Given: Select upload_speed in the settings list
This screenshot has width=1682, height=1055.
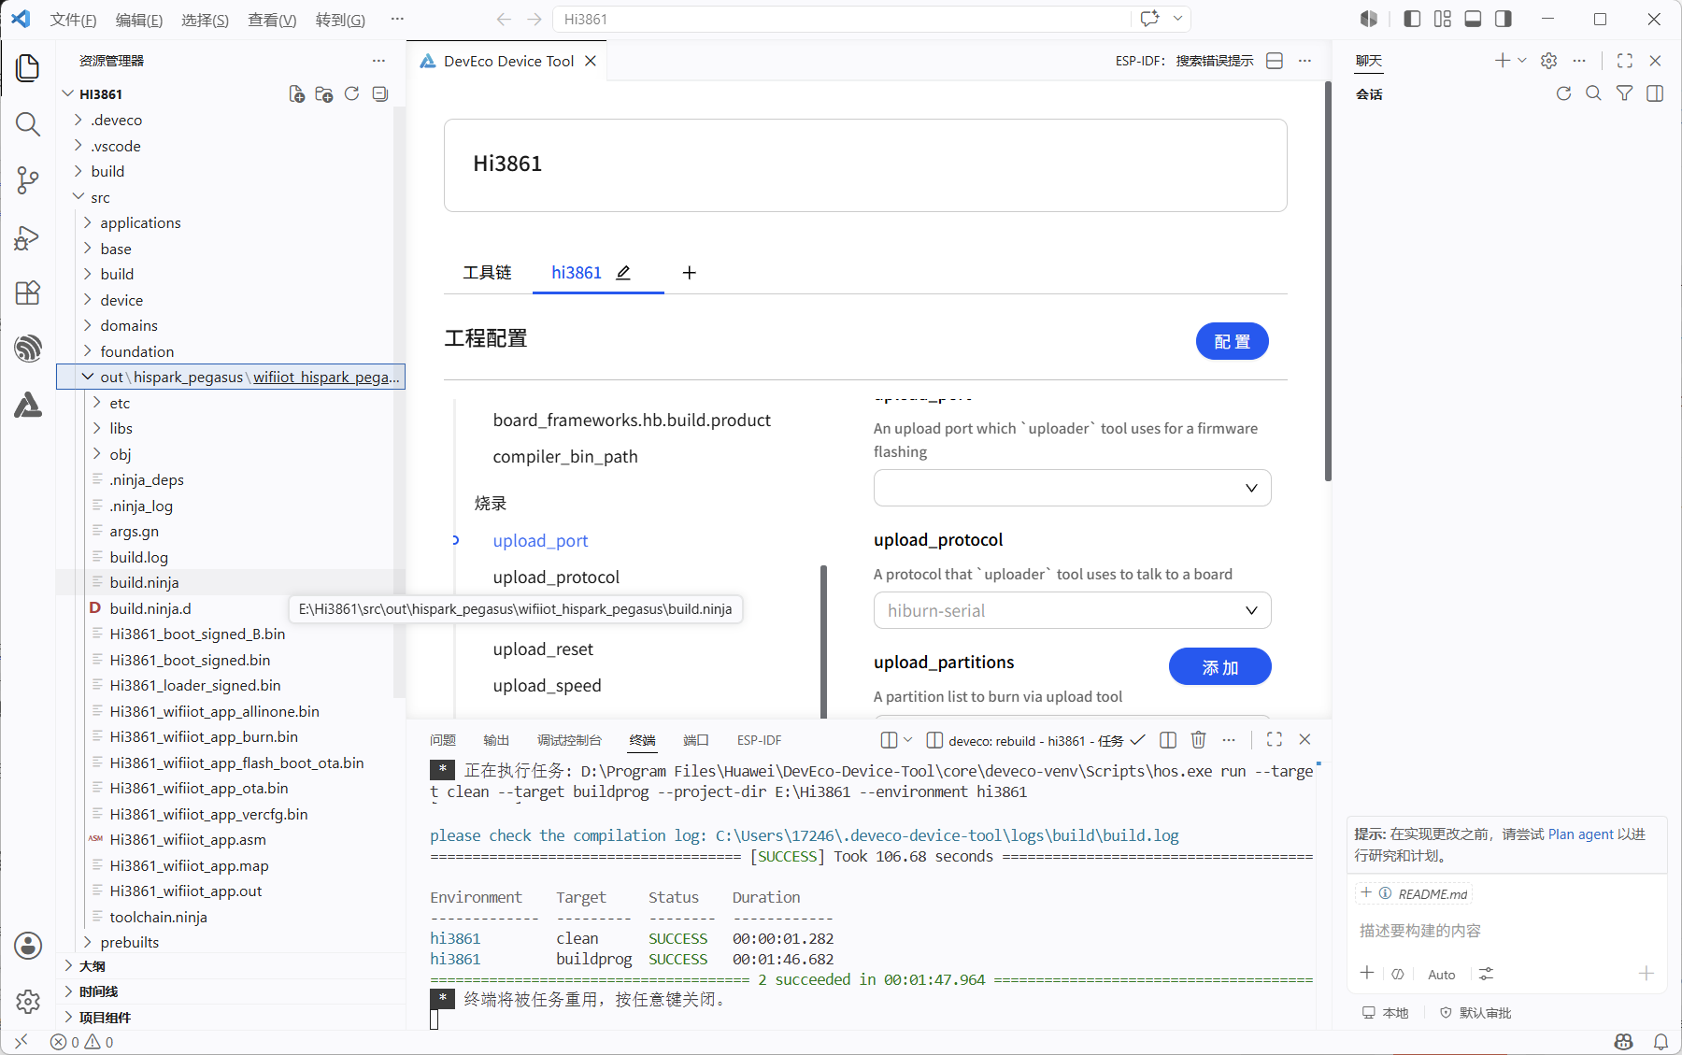Looking at the screenshot, I should coord(547,686).
